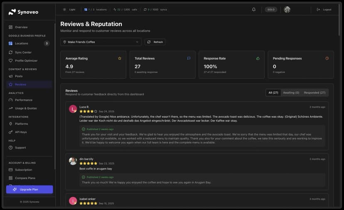
Task: Switch to the Responded (27) tab
Action: (x=315, y=93)
